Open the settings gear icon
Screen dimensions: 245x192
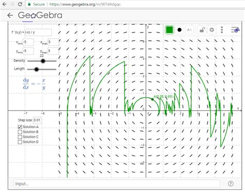[x=211, y=30]
